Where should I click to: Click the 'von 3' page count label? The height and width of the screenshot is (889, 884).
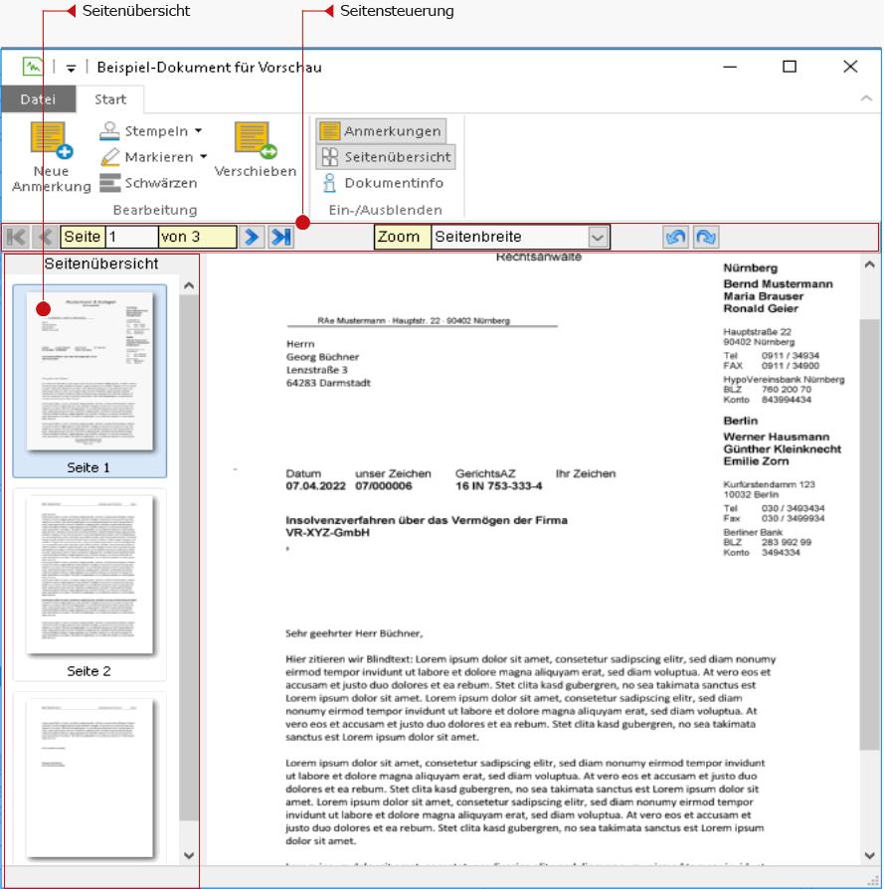pos(197,237)
